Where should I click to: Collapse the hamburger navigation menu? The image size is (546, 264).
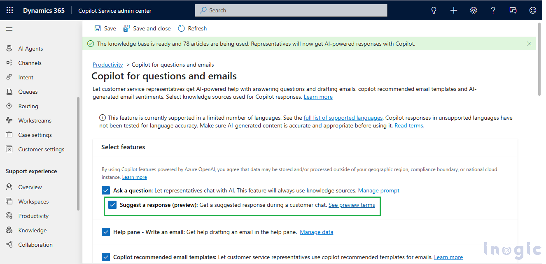(x=9, y=29)
